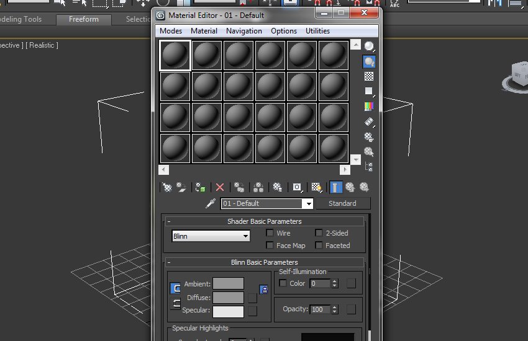Click the Standard material type button
The width and height of the screenshot is (528, 341).
(342, 203)
